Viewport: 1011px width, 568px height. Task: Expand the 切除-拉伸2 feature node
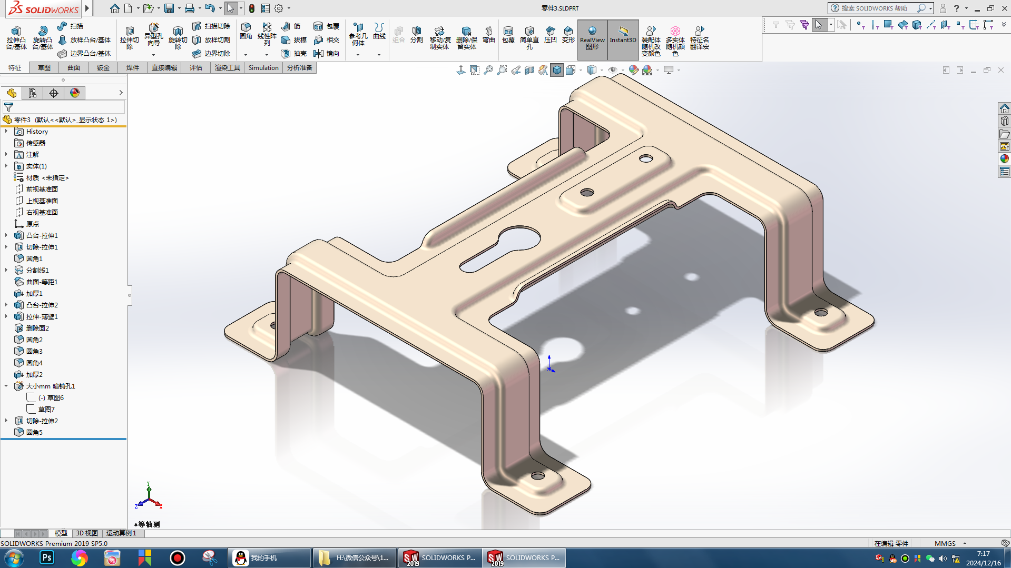[6, 421]
